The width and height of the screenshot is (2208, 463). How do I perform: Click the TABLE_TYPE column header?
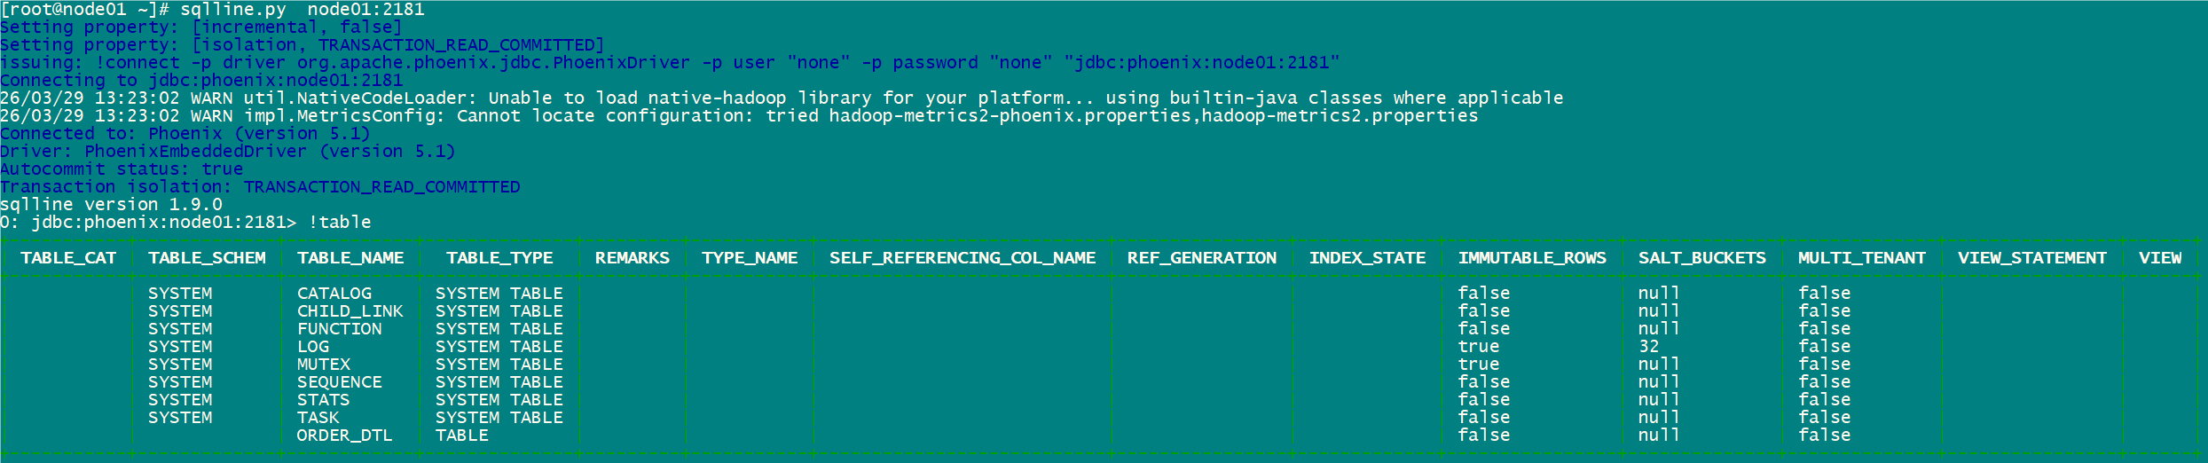click(x=499, y=258)
